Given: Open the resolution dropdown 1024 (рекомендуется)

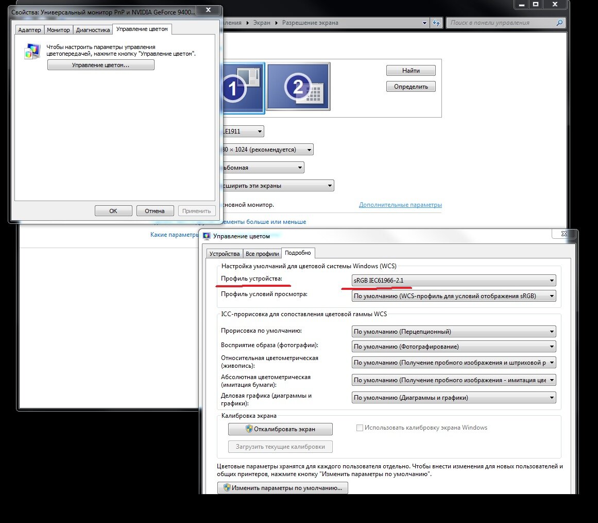Looking at the screenshot, I should pos(267,150).
